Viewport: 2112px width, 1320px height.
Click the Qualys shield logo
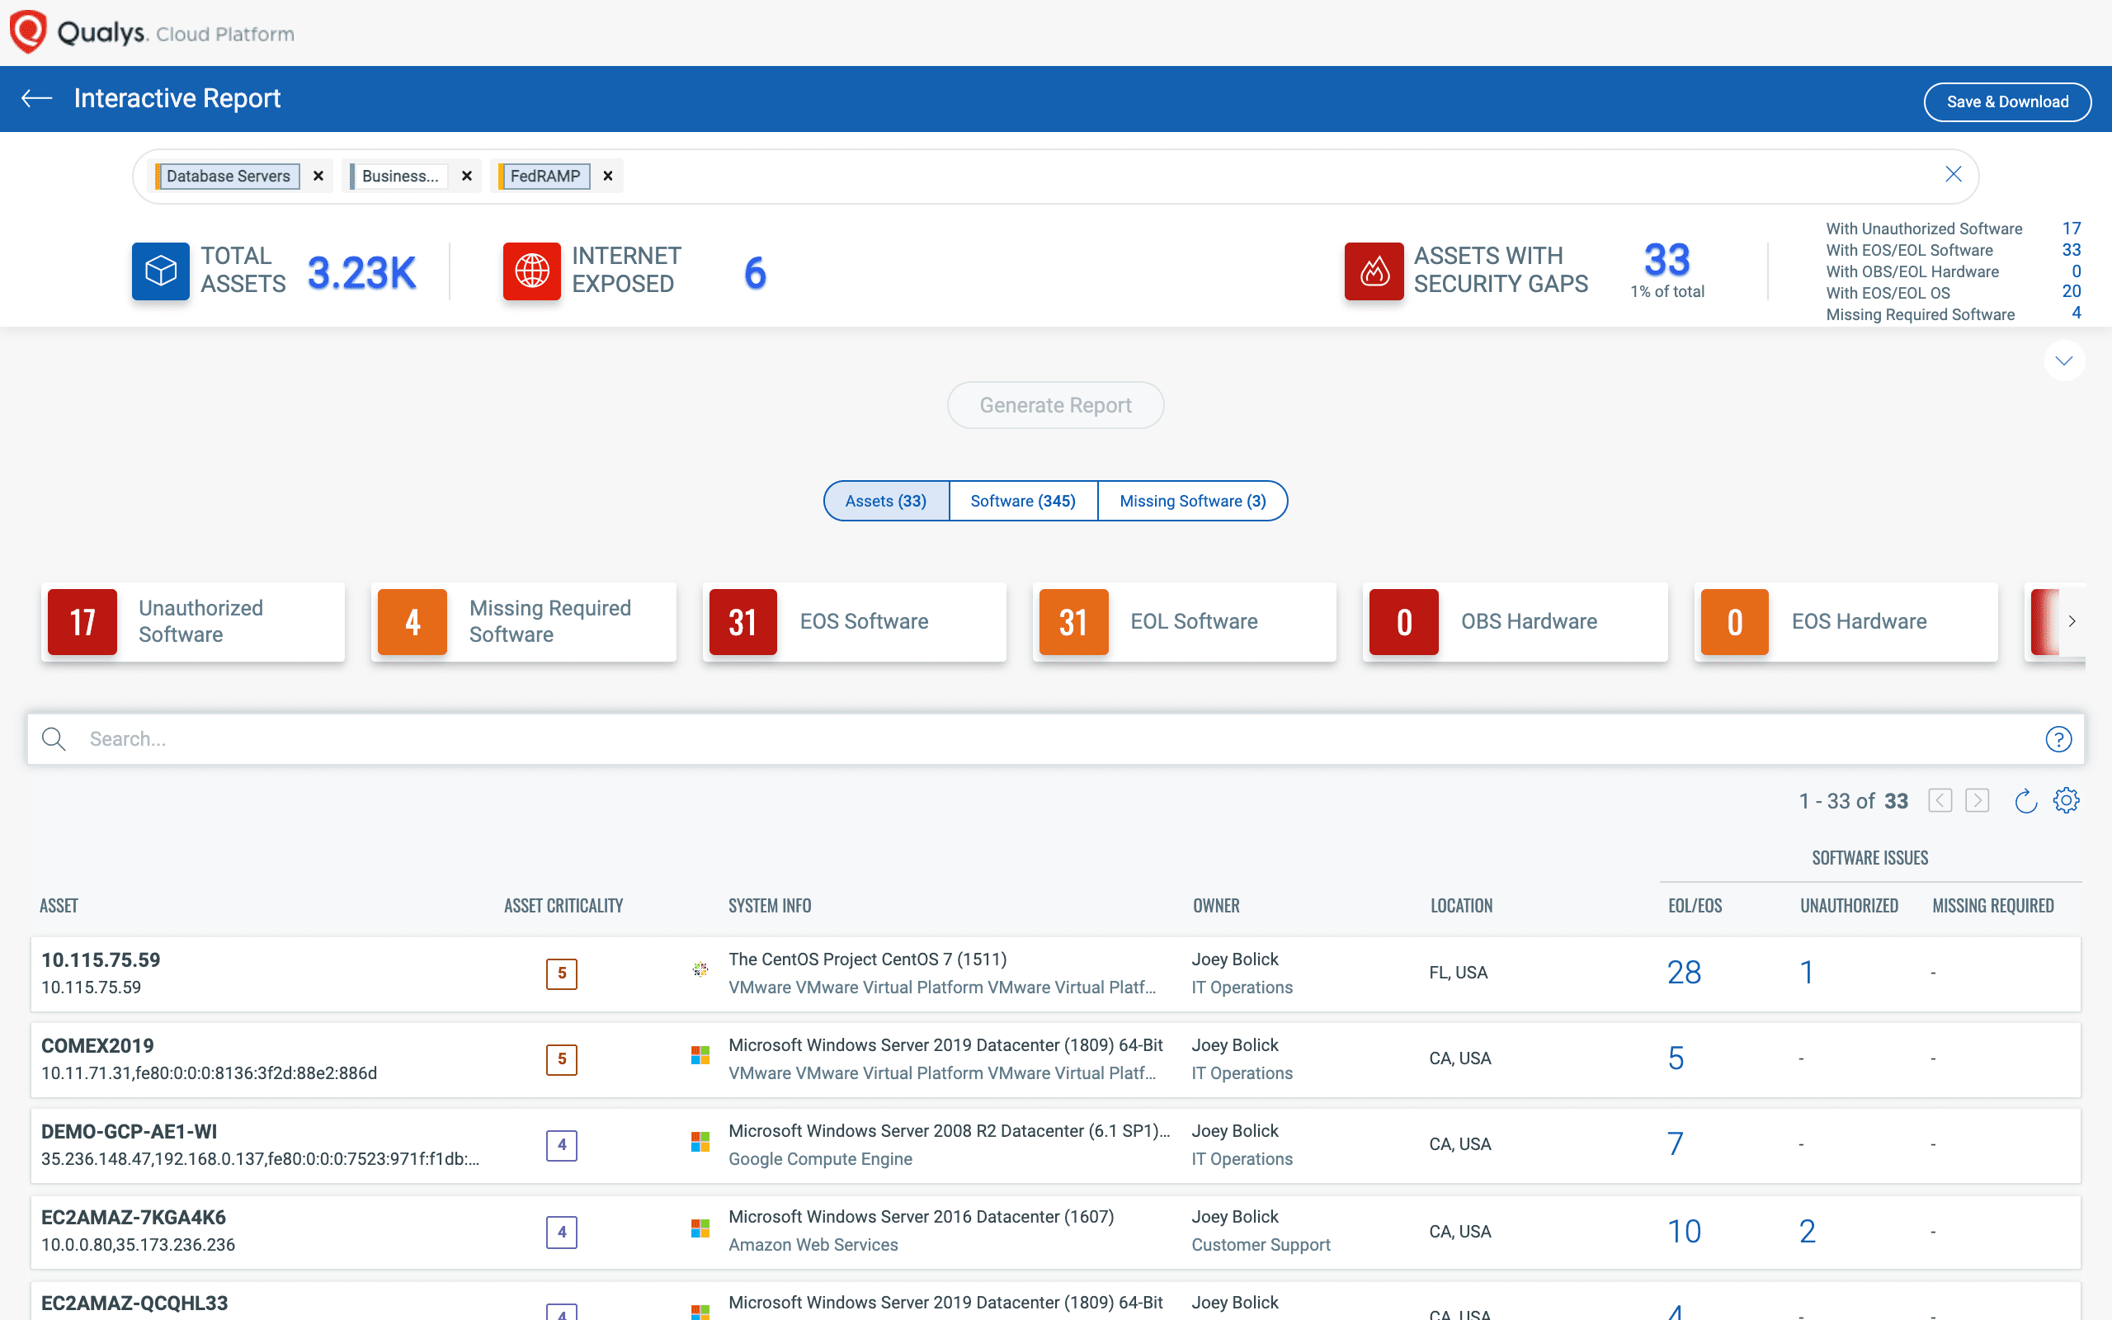28,32
